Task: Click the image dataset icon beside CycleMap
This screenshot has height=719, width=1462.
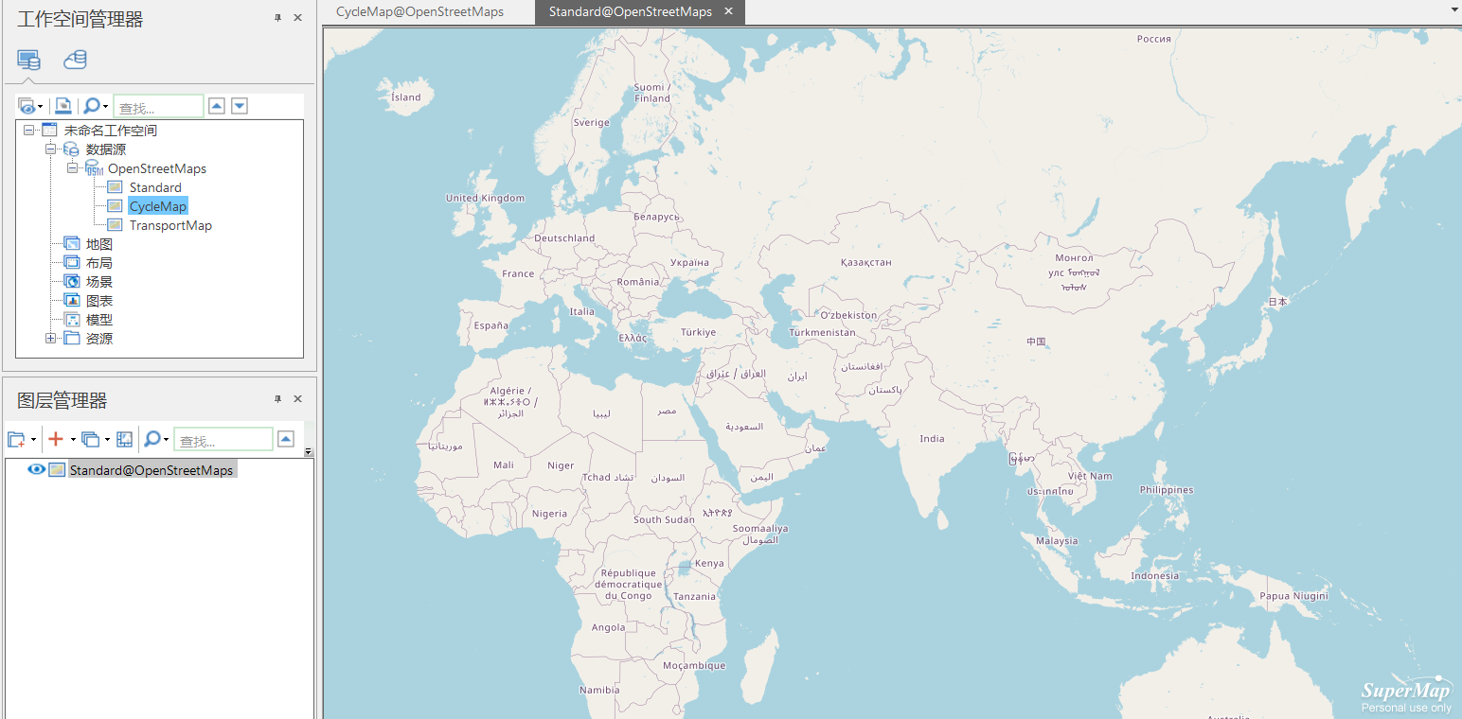Action: click(115, 206)
